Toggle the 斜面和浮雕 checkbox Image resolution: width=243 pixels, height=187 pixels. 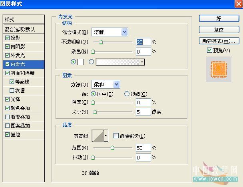pos(7,73)
